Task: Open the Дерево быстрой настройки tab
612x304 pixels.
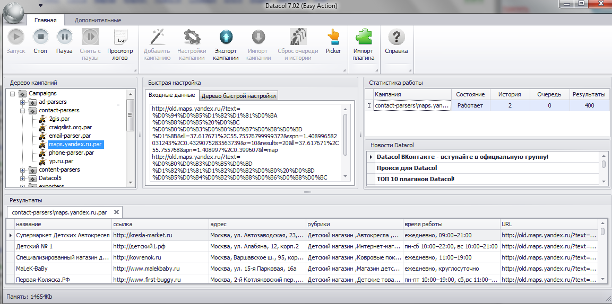Action: click(239, 96)
